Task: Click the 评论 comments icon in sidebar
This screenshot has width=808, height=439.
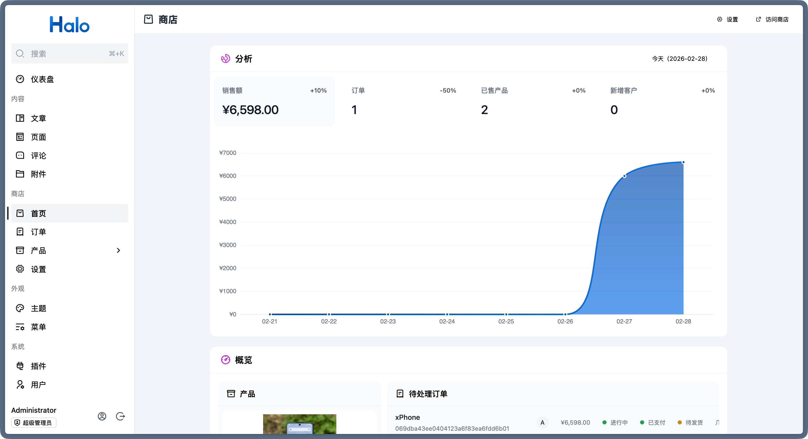Action: [20, 155]
